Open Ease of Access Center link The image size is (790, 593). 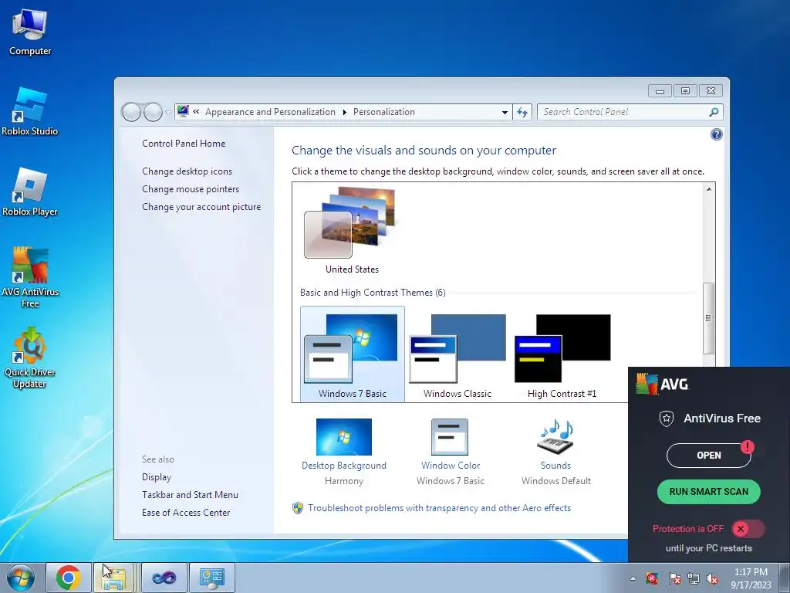(x=186, y=513)
